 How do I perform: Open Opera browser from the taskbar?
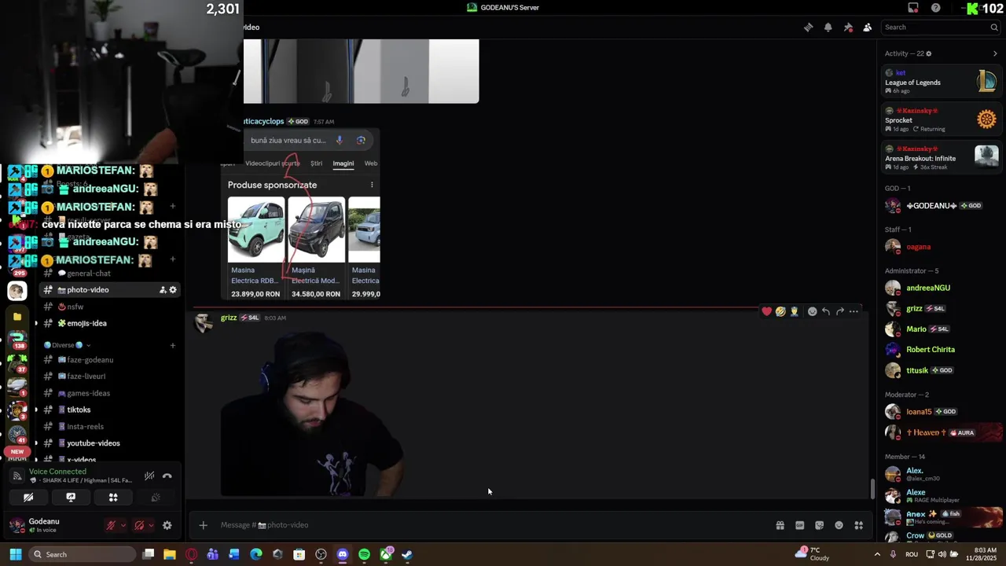[191, 554]
